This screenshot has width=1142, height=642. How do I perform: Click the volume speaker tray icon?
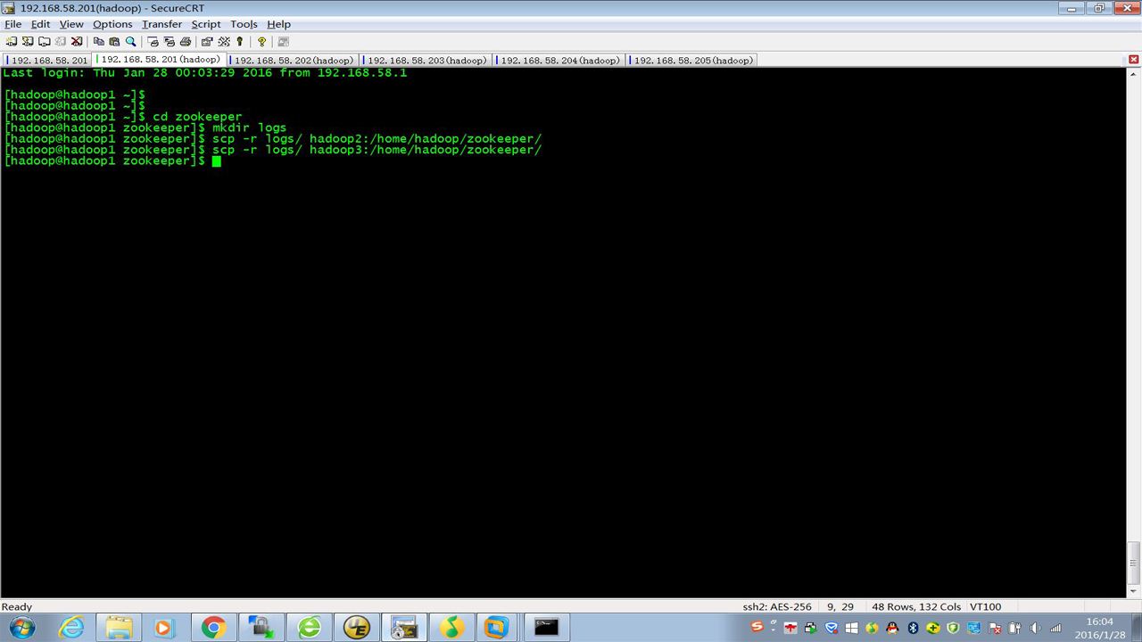(x=1036, y=628)
